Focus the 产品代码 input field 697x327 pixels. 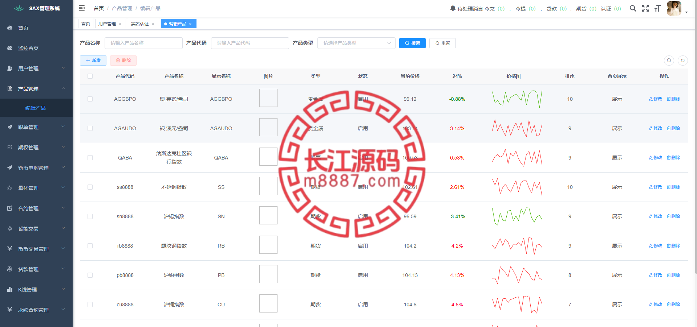(250, 43)
